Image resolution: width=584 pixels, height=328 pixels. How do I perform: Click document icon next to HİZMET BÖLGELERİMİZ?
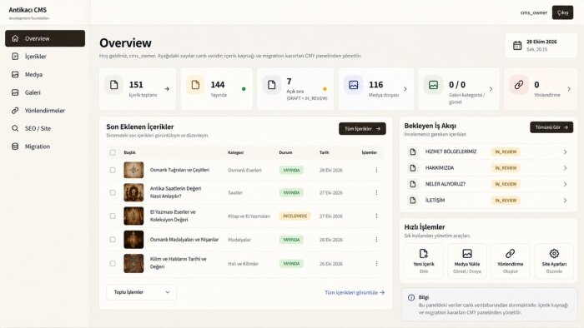coord(413,152)
